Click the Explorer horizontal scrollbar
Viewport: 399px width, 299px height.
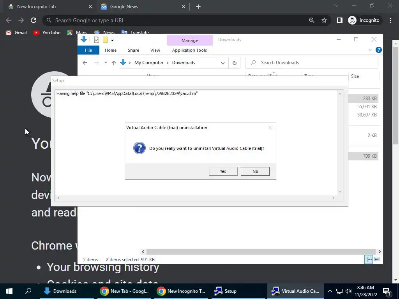(x=261, y=252)
